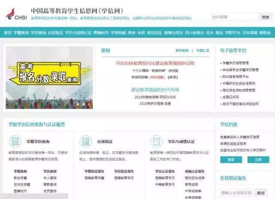275x199 pixels.
Task: Open the 2018年推免指南 研招办访谈 link
Action: 155,97
